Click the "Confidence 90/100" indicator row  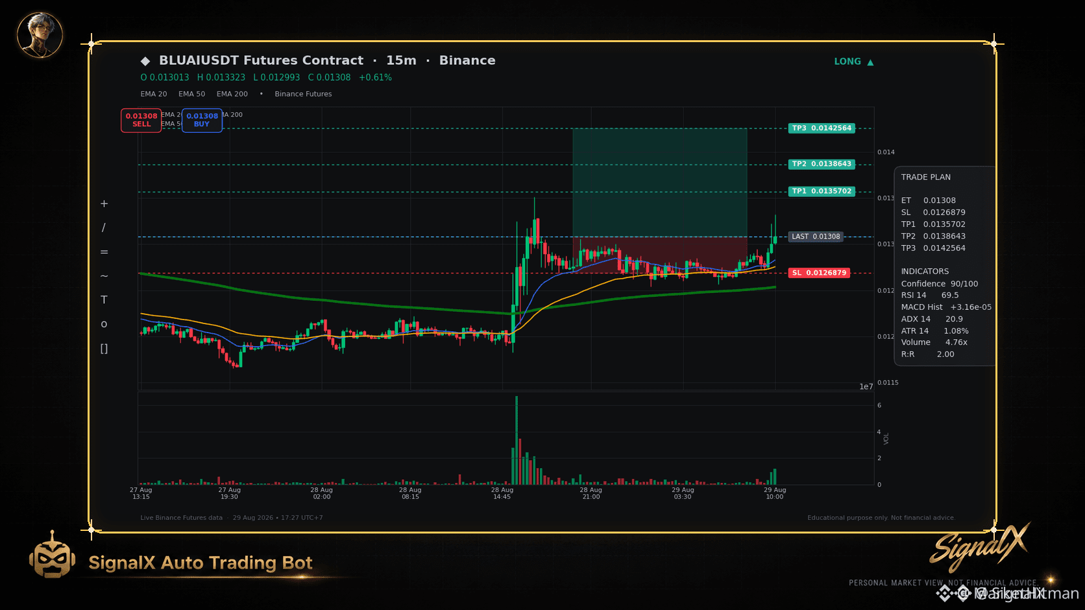click(x=940, y=284)
